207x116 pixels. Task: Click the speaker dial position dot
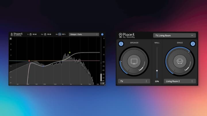[x=121, y=61]
